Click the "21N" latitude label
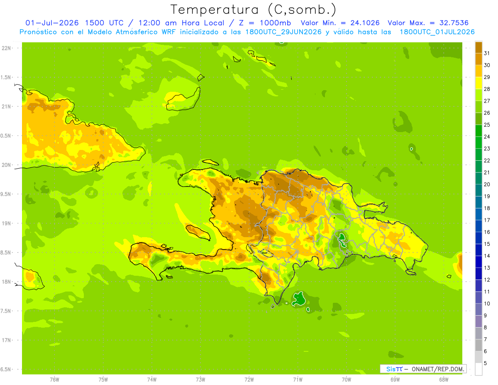The image size is (498, 385). click(x=7, y=107)
